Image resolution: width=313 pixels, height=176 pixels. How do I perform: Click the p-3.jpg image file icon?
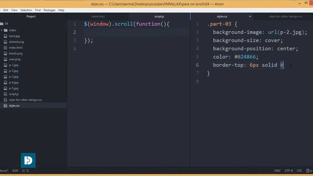[5, 76]
